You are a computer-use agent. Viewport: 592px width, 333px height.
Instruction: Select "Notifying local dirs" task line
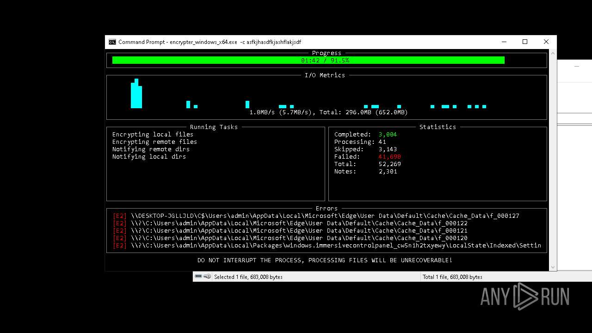(149, 157)
